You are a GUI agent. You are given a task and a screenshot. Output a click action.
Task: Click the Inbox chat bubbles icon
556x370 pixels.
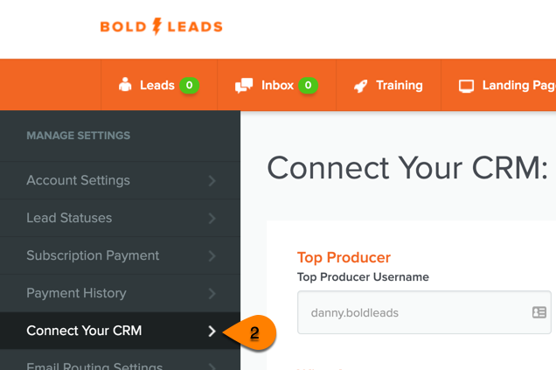[244, 86]
